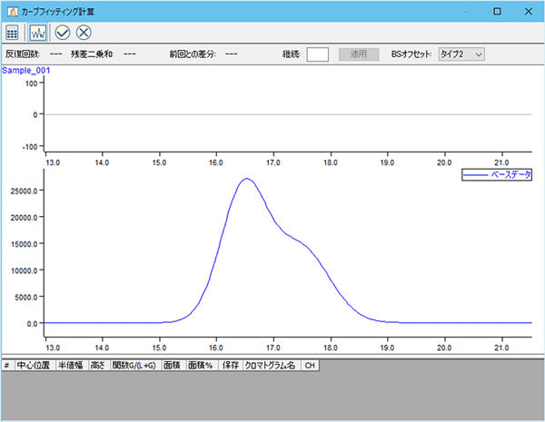Click the table grid toolbar icon
545x422 pixels.
point(13,32)
